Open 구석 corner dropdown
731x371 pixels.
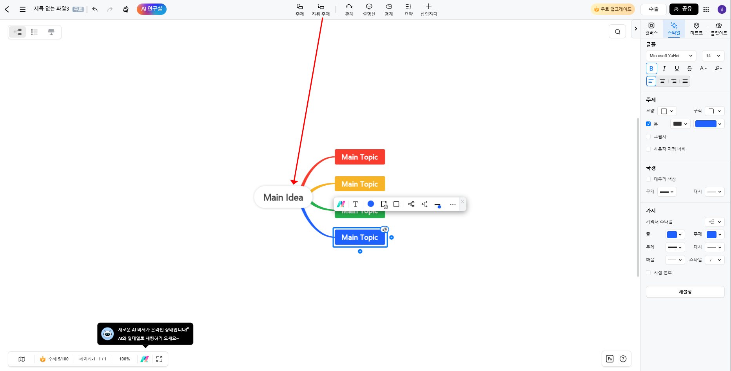[715, 111]
